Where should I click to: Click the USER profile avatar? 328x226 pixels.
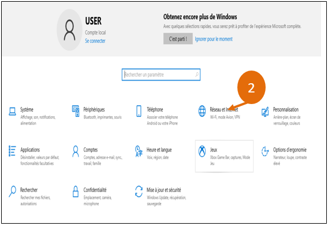pos(69,30)
